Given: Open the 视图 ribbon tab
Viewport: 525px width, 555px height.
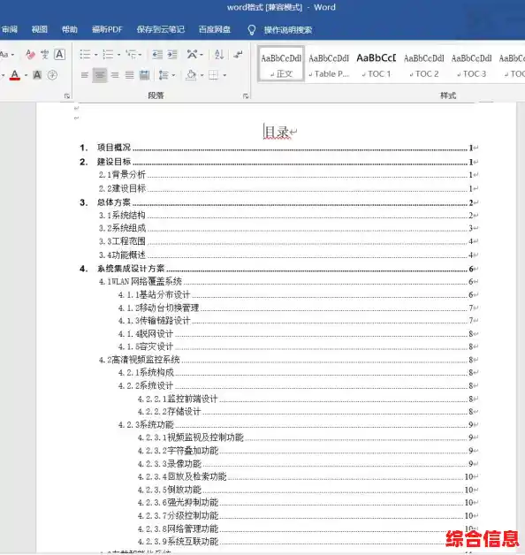Looking at the screenshot, I should (39, 29).
